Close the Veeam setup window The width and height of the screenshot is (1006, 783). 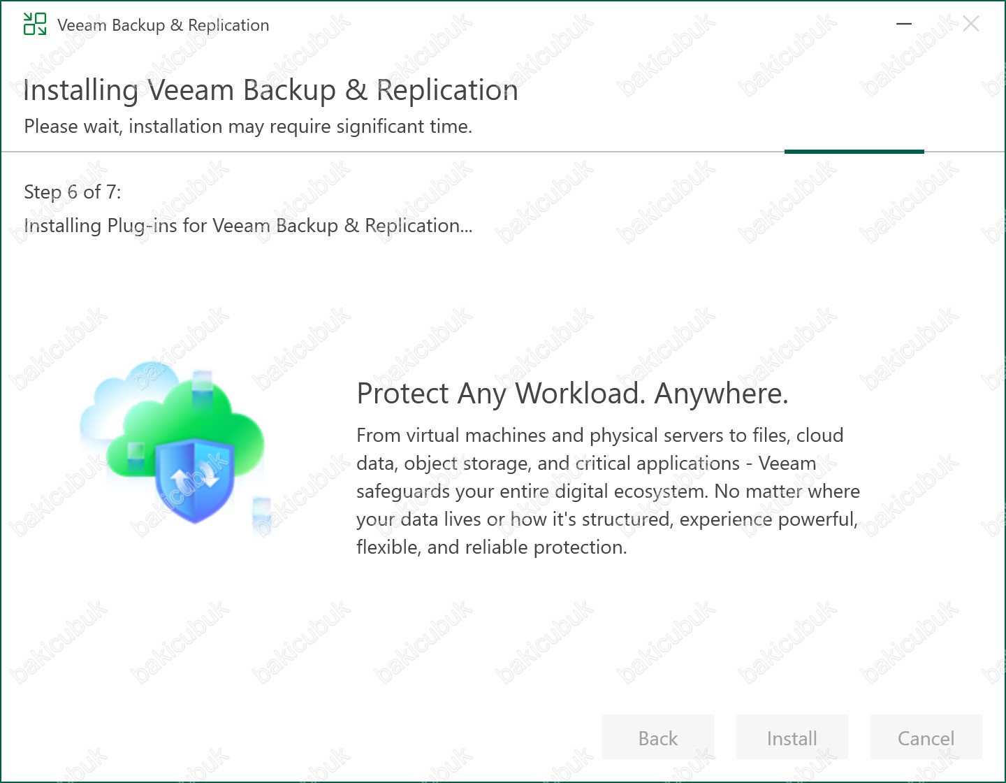click(970, 24)
